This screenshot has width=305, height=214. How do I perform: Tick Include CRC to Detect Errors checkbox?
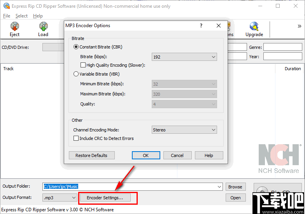(76, 138)
